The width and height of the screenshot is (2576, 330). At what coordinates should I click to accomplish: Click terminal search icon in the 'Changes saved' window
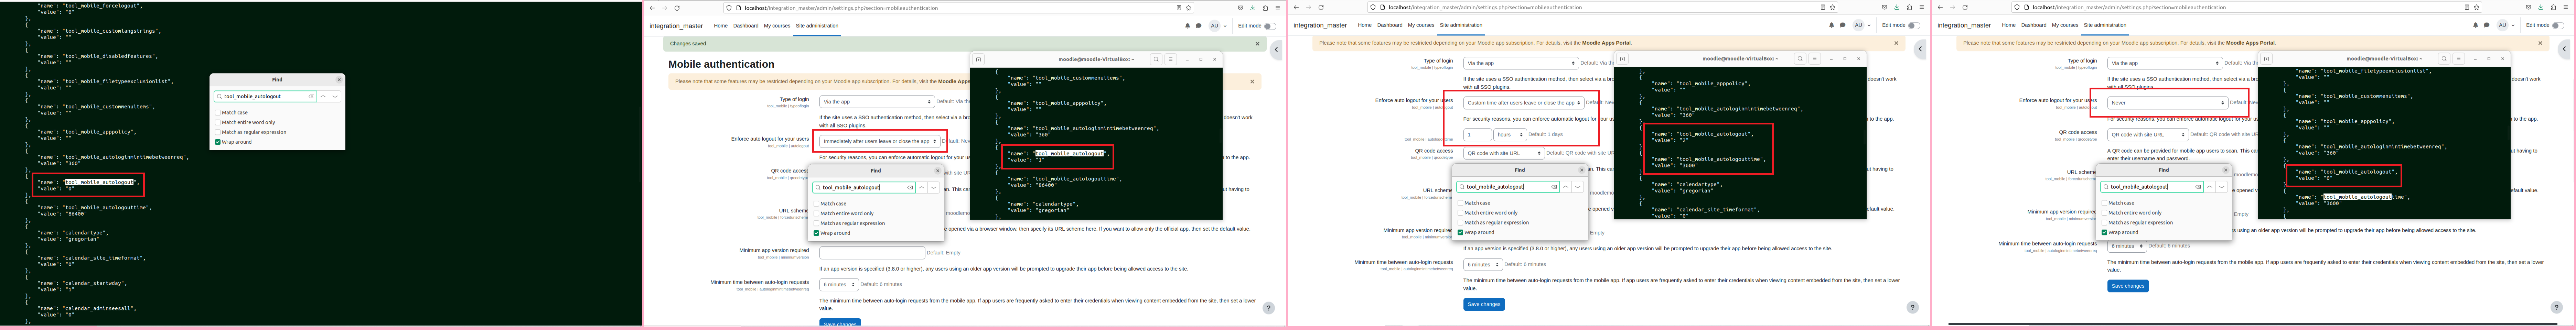[1156, 59]
